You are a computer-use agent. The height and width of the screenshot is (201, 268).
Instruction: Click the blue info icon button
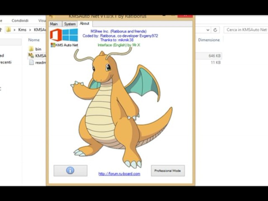70,170
